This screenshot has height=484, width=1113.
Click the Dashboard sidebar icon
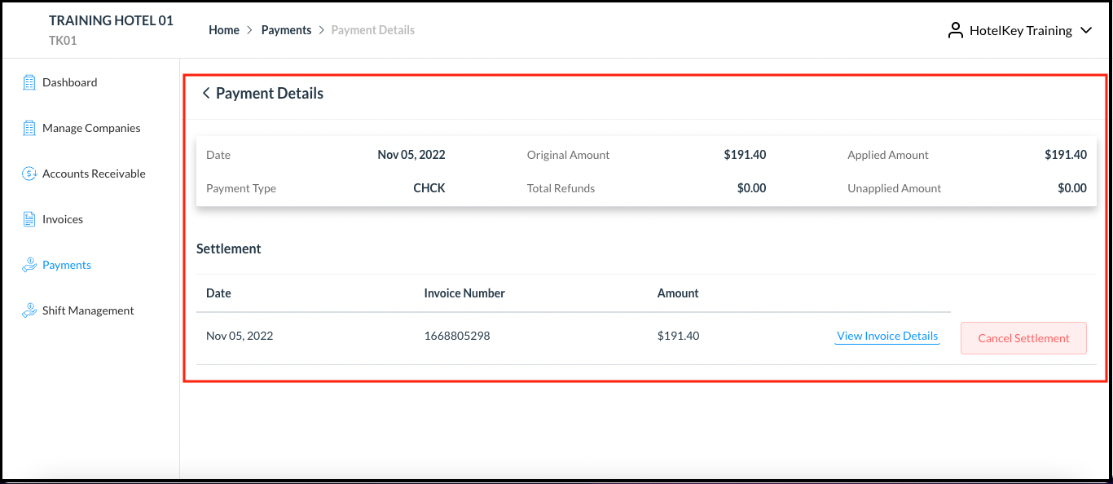[x=29, y=82]
